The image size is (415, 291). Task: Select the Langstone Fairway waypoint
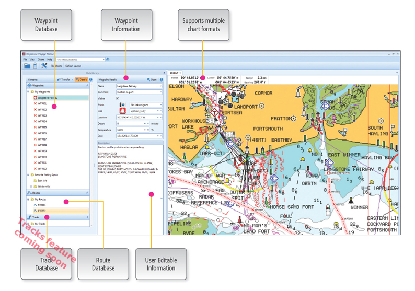61,98
